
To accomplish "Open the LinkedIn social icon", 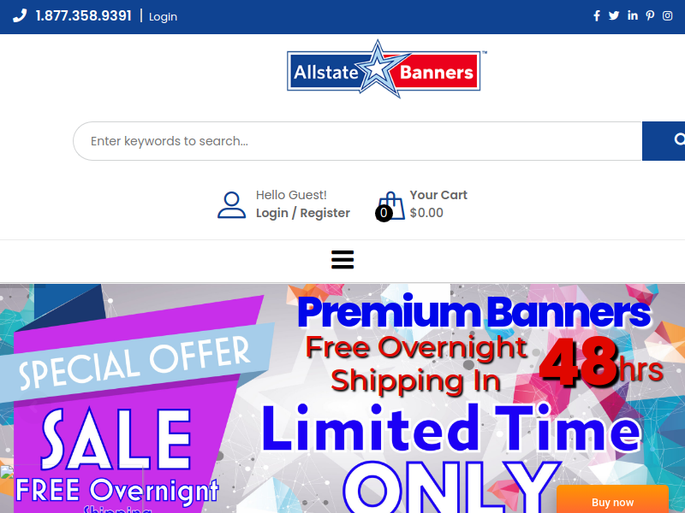I will [x=633, y=15].
